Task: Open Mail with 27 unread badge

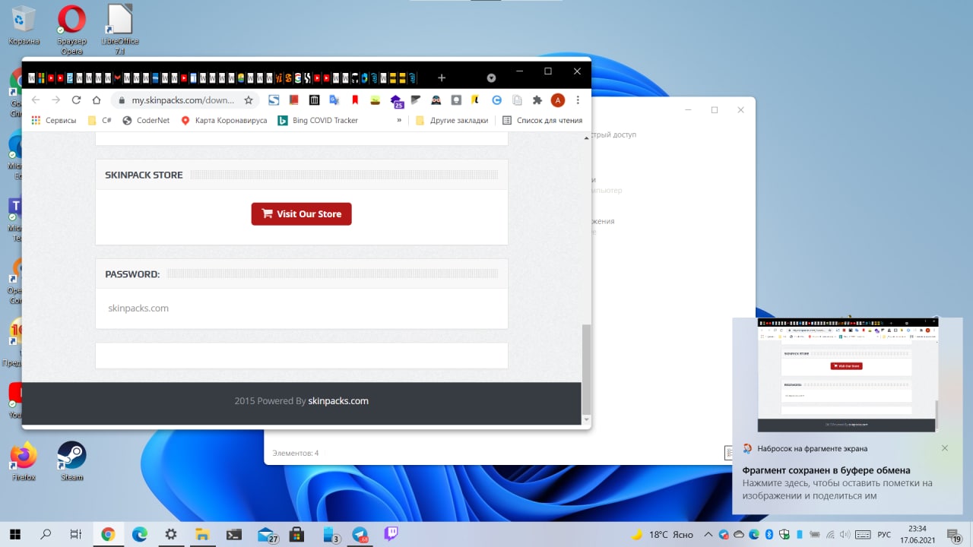Action: coord(267,535)
